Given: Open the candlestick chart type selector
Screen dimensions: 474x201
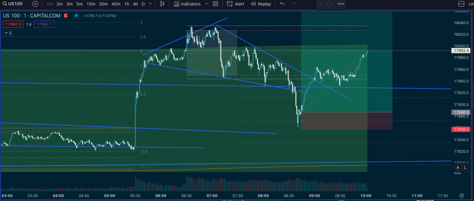Looking at the screenshot, I should (x=162, y=4).
